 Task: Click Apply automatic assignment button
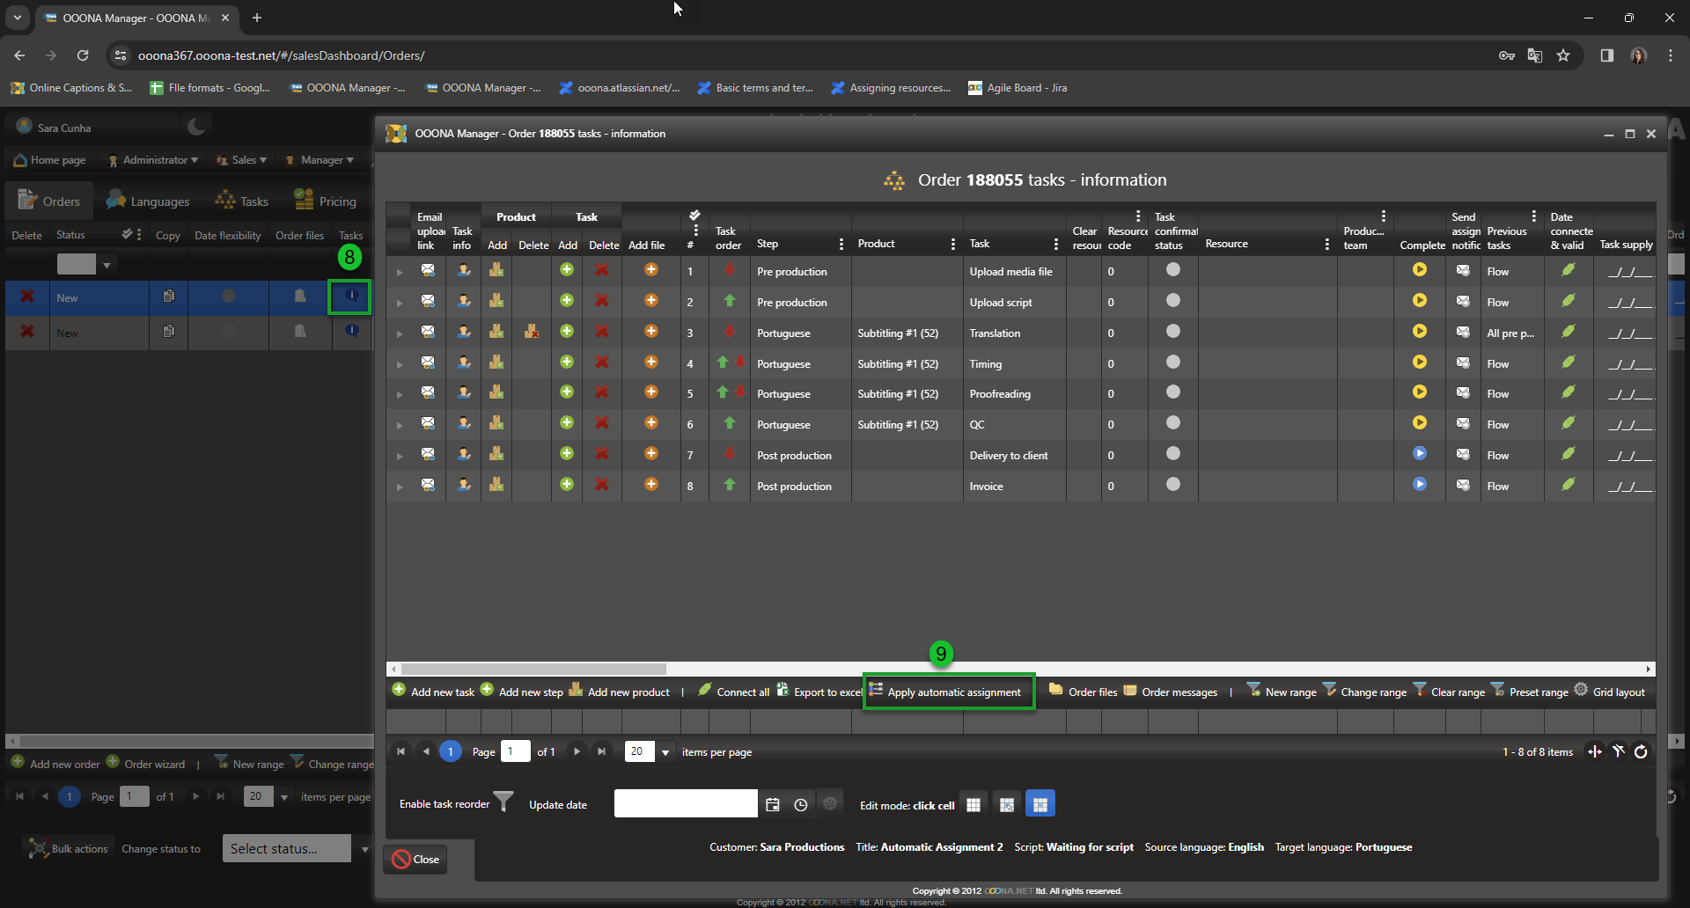click(x=949, y=692)
